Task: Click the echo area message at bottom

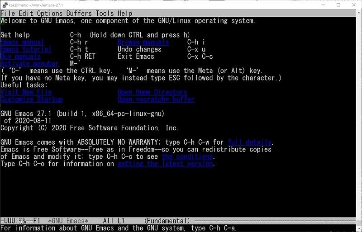Action: [x=119, y=228]
